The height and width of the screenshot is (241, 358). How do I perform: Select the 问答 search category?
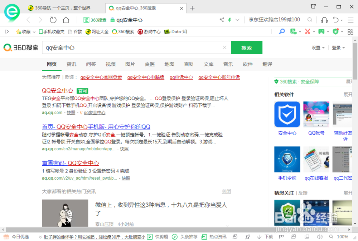pos(91,64)
